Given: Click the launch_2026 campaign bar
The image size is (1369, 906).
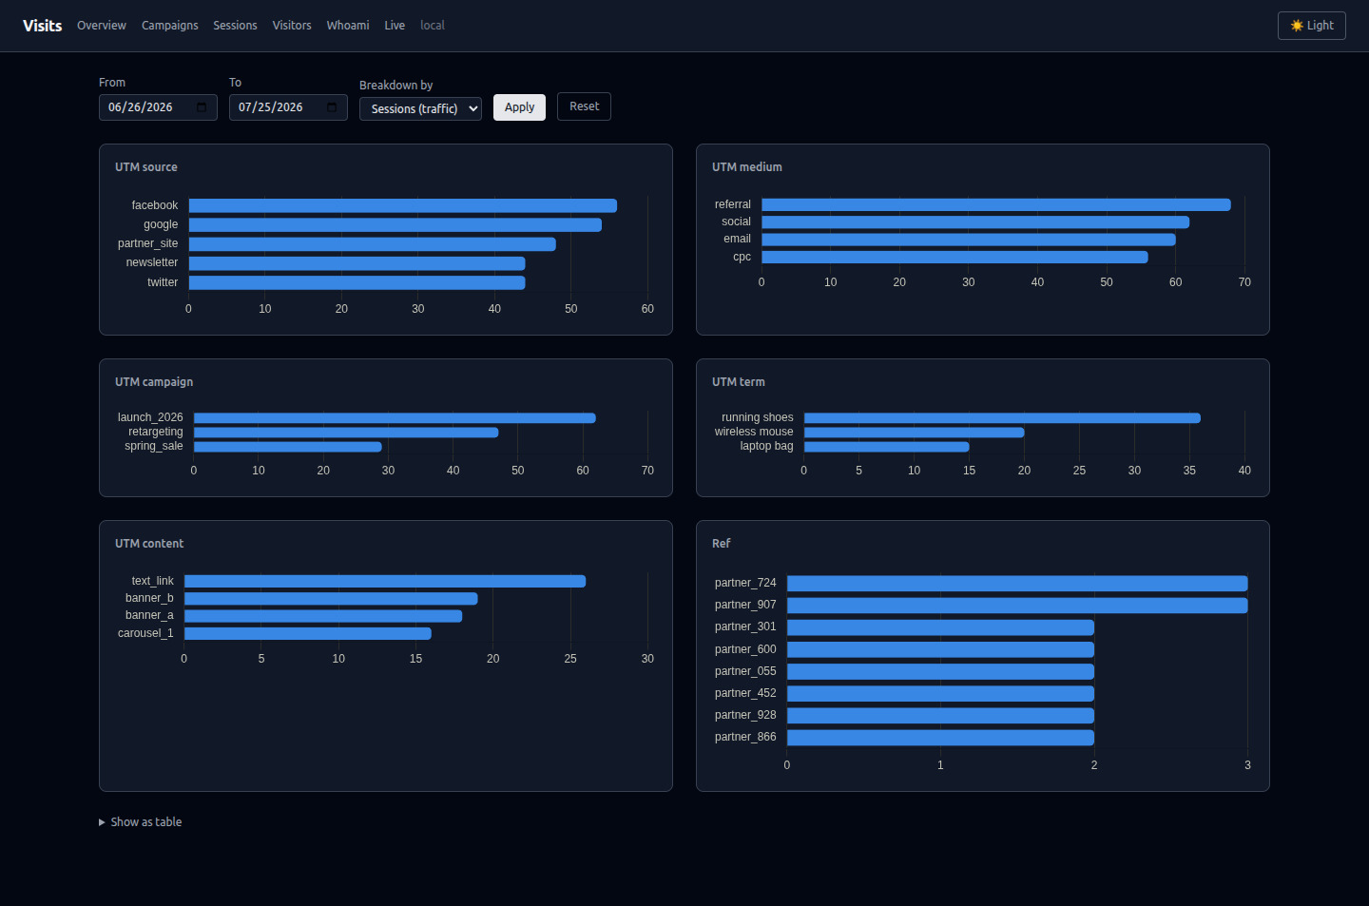Looking at the screenshot, I should tap(395, 418).
